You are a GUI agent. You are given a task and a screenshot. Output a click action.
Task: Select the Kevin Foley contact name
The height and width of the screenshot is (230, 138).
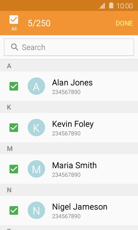[x=73, y=124]
